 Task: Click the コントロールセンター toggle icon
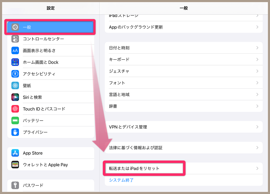click(15, 39)
